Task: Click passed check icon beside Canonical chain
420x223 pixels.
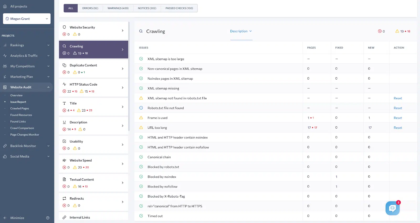Action: 141,157
